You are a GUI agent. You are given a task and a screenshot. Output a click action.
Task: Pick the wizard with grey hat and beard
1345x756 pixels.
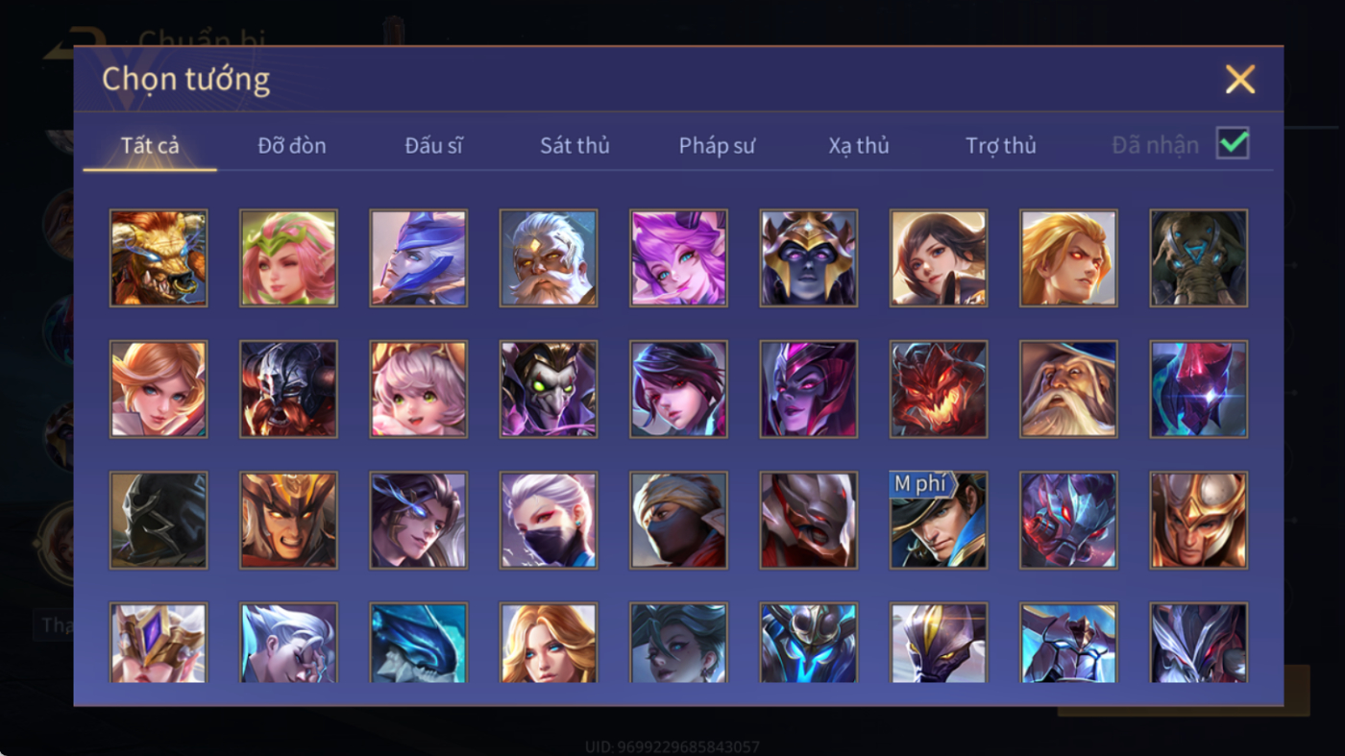[1068, 389]
